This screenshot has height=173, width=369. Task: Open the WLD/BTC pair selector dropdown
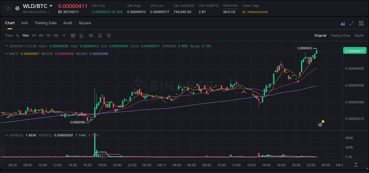[51, 6]
